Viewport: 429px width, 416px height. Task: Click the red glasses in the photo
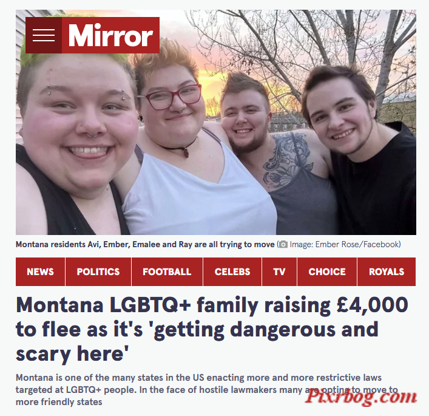click(x=170, y=97)
